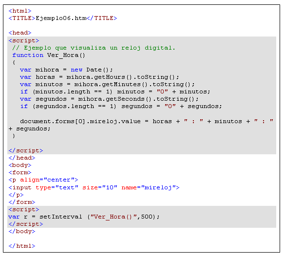Image resolution: width=284 pixels, height=256 pixels.
Task: Click the if minutos.length == 1 line
Action: pos(115,91)
